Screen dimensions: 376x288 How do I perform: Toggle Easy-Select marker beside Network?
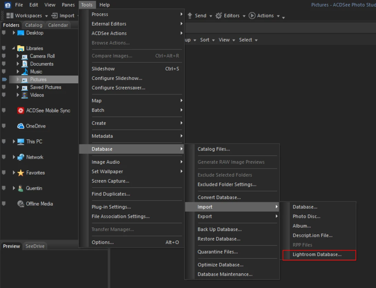point(3,157)
